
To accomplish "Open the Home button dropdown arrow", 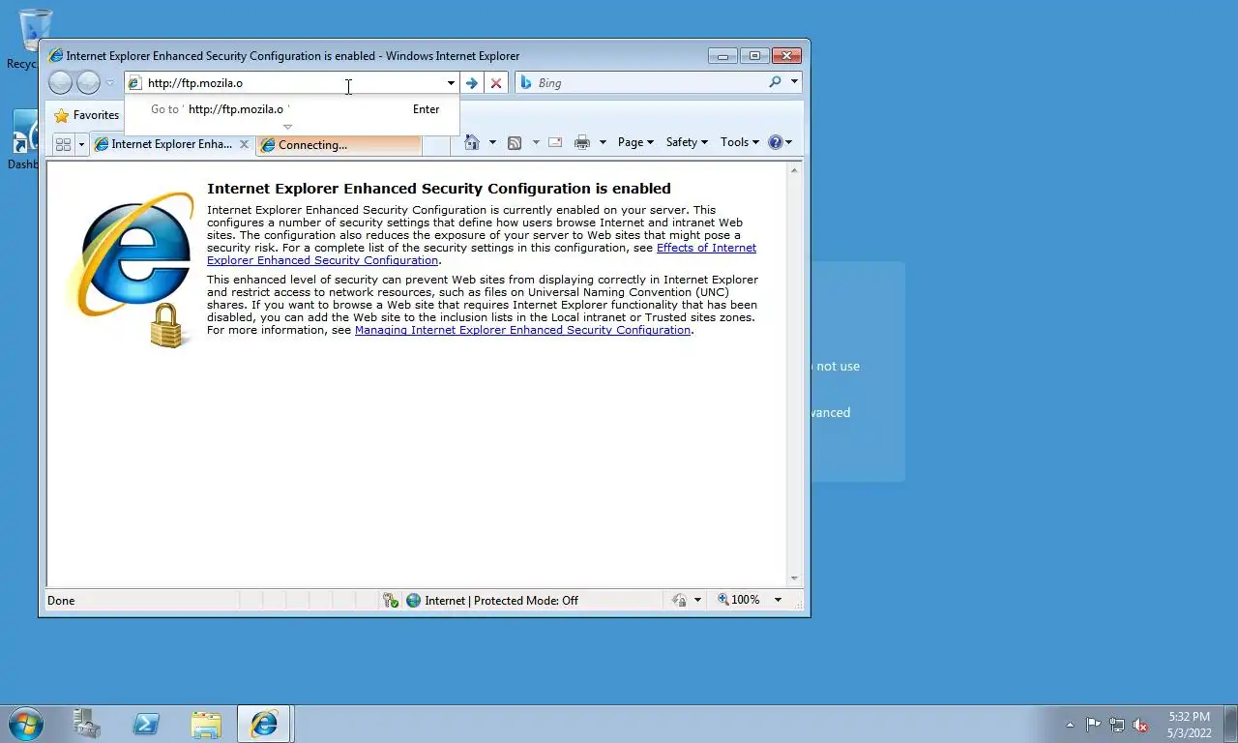I will tap(492, 142).
